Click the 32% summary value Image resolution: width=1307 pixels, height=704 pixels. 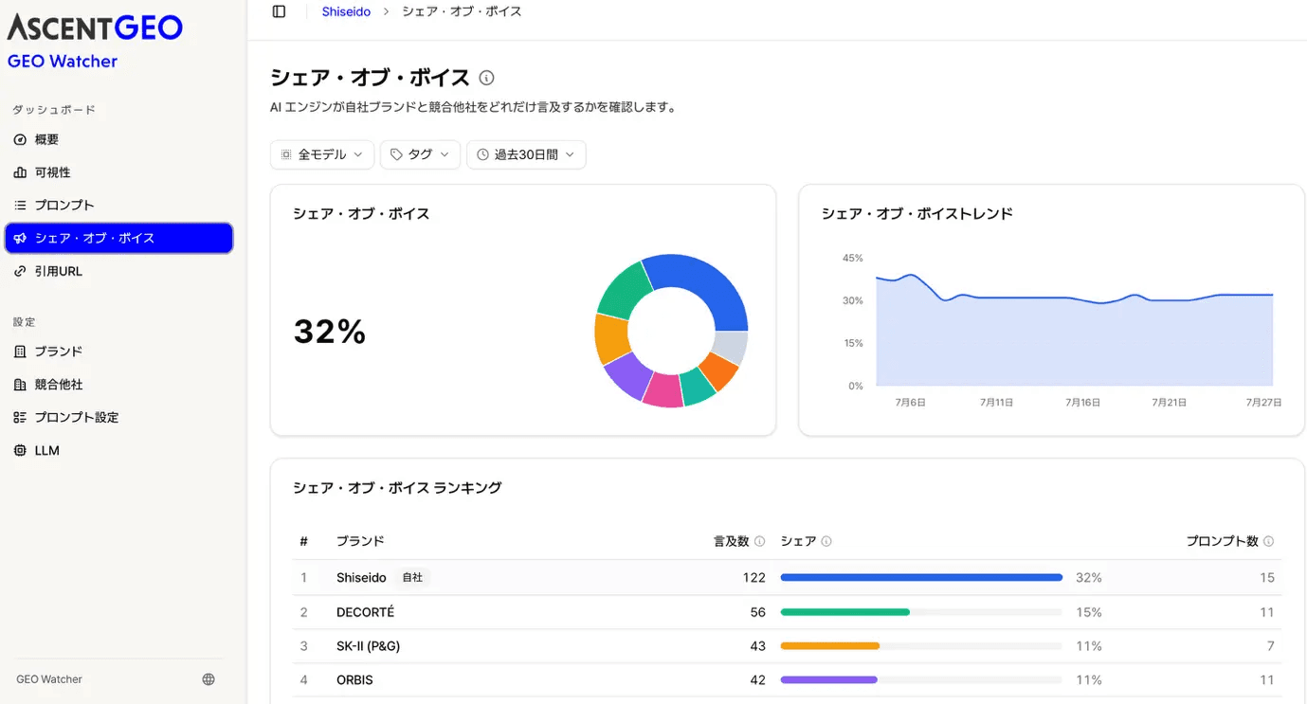click(330, 332)
